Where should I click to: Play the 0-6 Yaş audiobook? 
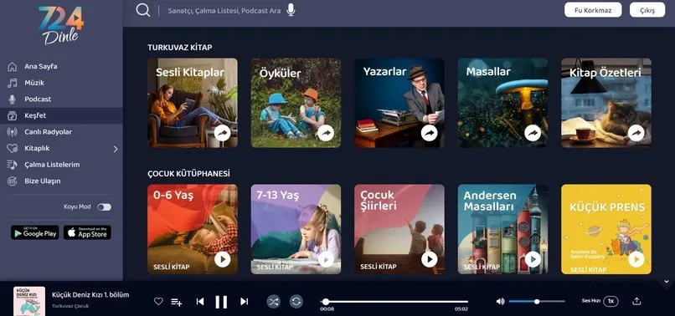point(223,259)
